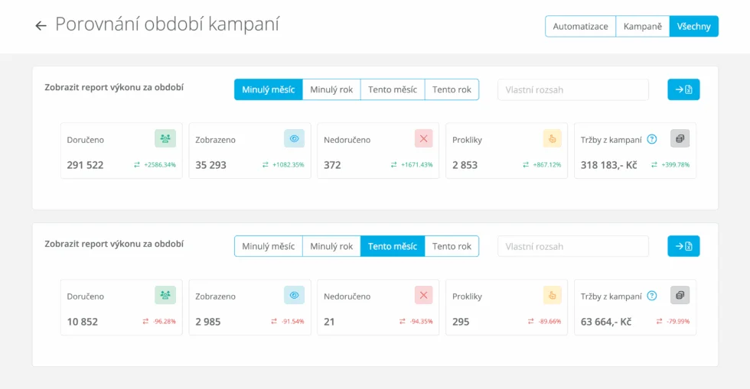Click the compare arrows beside -96.28%
This screenshot has height=389, width=750.
tap(145, 322)
